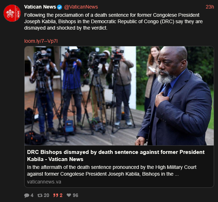Screen dimensions: 218x202
Task: Open the 23h timestamp link
Action: [210, 7]
